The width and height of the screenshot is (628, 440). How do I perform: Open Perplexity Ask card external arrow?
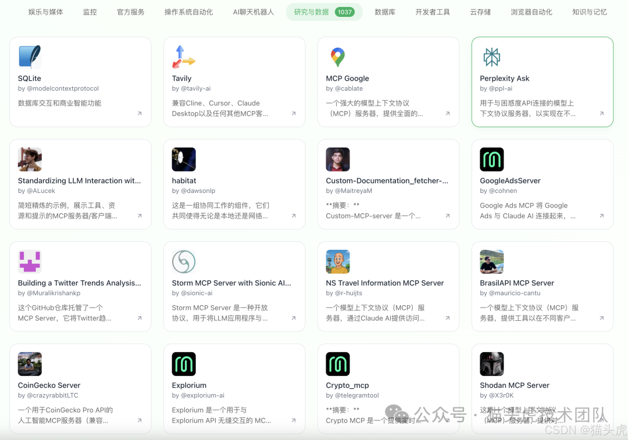[602, 113]
